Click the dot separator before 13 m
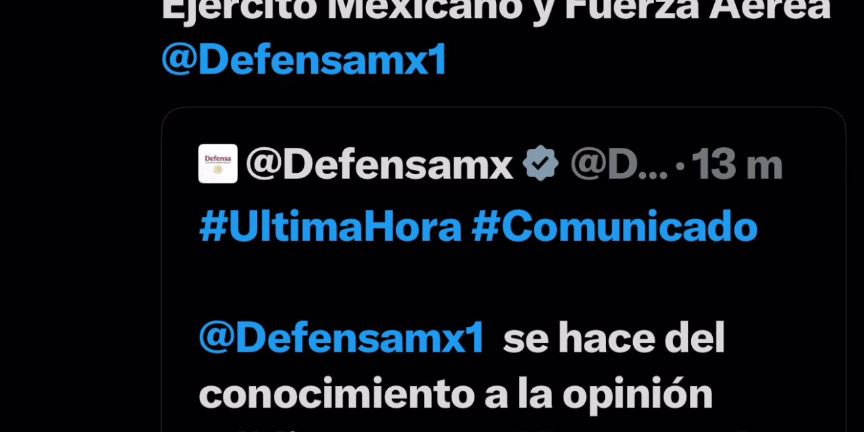The width and height of the screenshot is (864, 432). [680, 166]
